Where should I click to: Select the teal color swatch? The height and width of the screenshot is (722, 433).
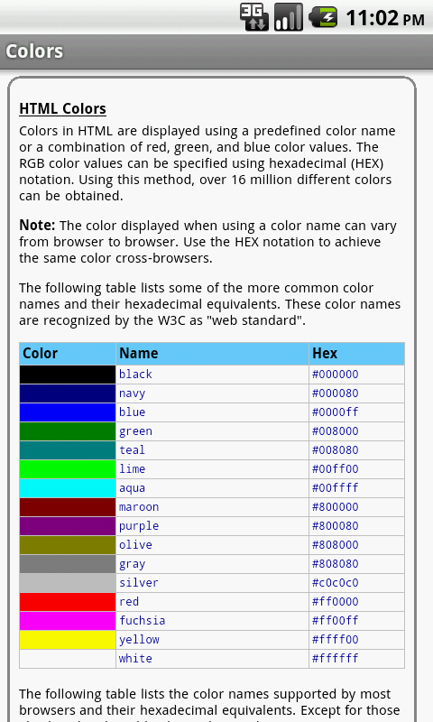tap(67, 450)
